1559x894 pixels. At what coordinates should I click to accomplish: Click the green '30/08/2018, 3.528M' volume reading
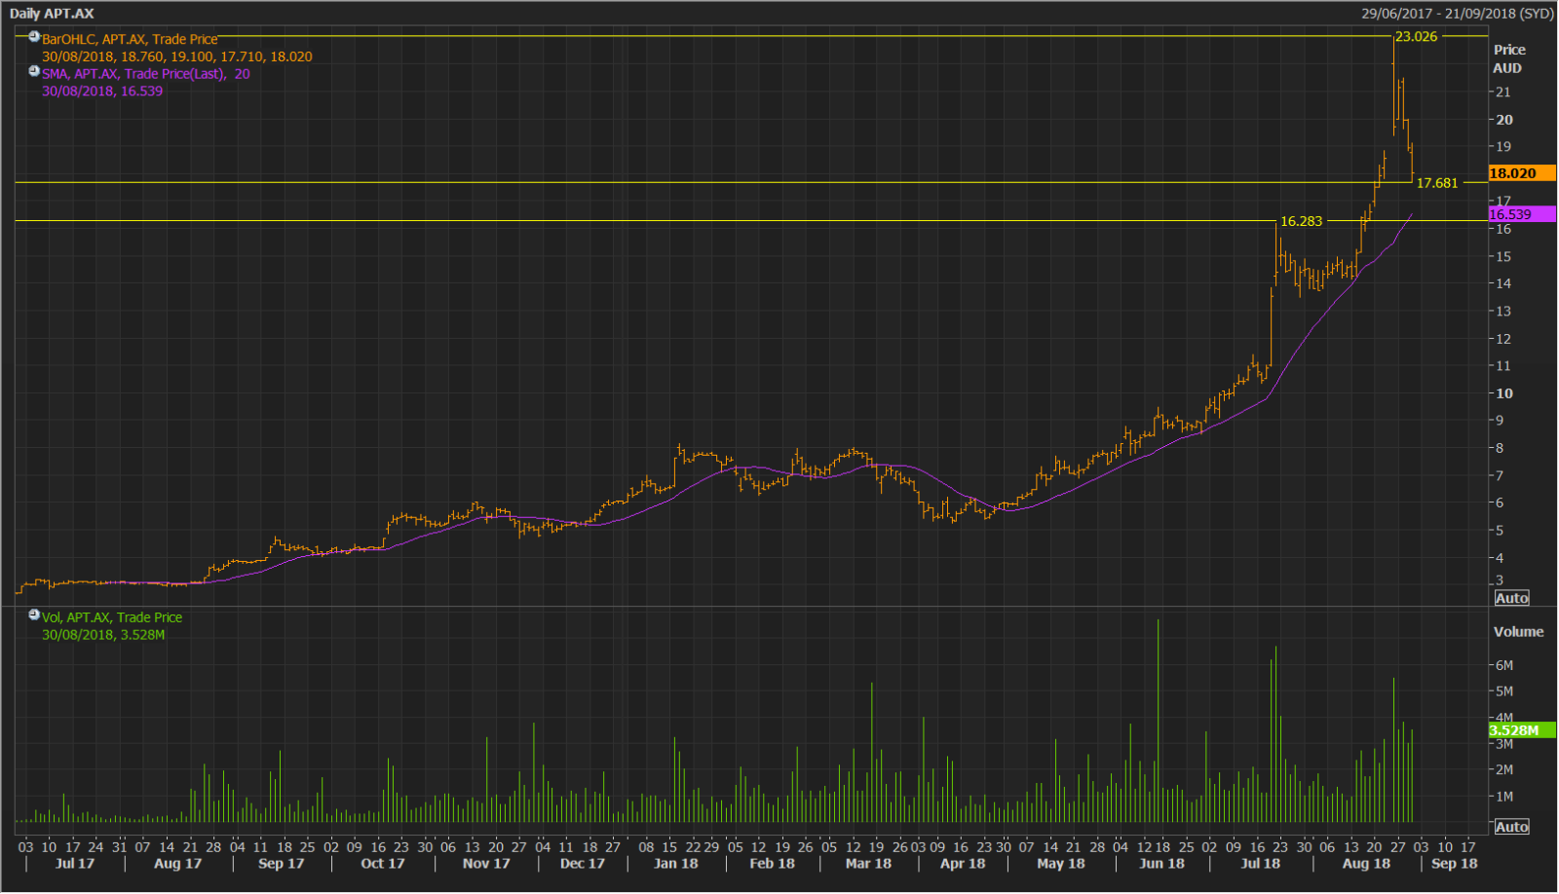pos(103,635)
